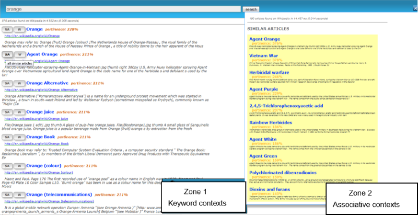The image size is (418, 215).
Task: Click the 'pertinence: 246%' value under Herbicidal warfare
Action: click(267, 77)
